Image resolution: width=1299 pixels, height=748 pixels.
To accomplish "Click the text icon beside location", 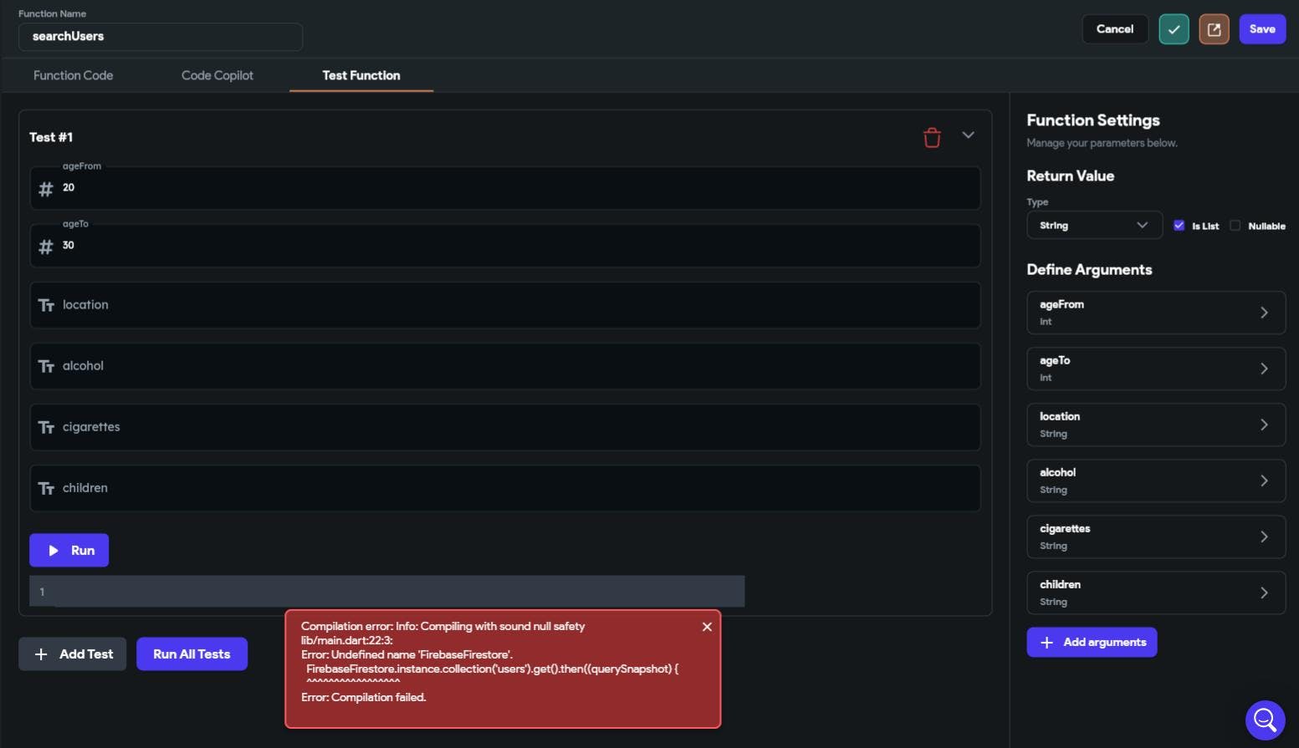I will pos(46,305).
